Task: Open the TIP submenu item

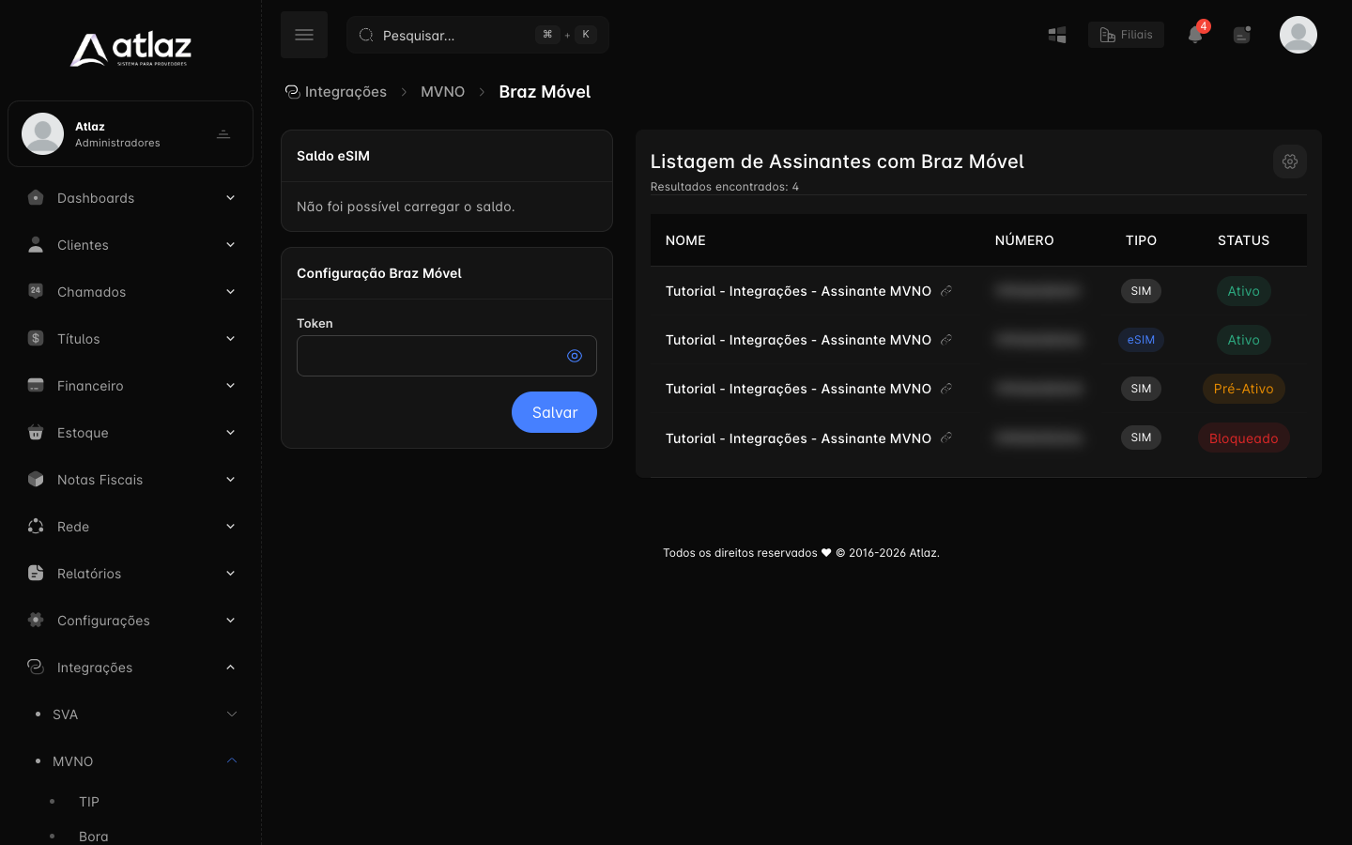Action: [x=89, y=802]
